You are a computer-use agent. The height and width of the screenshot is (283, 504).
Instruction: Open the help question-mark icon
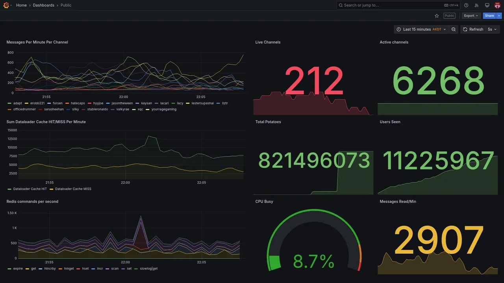(466, 5)
